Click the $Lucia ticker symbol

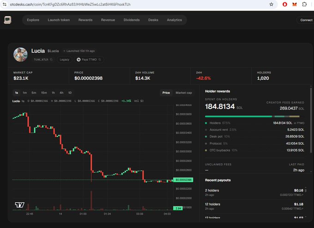(x=53, y=51)
